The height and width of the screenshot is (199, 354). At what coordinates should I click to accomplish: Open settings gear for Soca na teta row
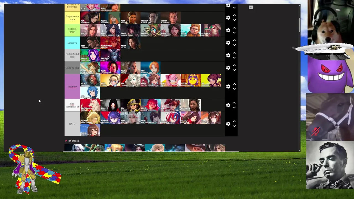(x=228, y=68)
